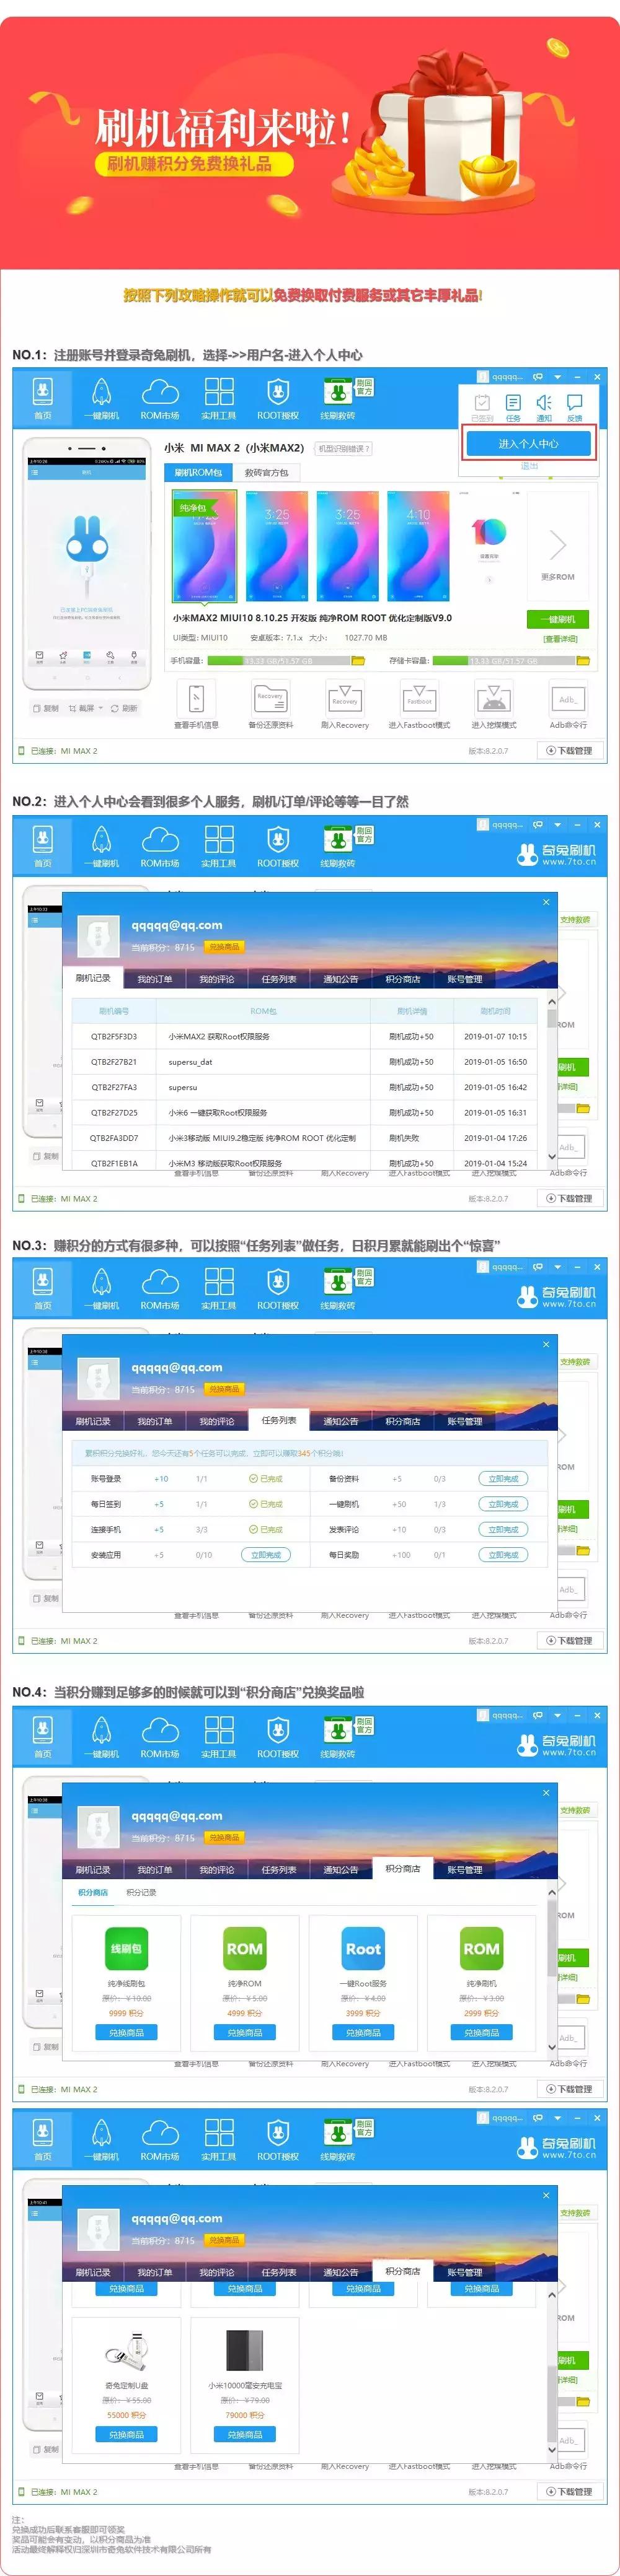In NO.2 screenshot, close the personal center dialog
The image size is (620, 2576).
546,902
